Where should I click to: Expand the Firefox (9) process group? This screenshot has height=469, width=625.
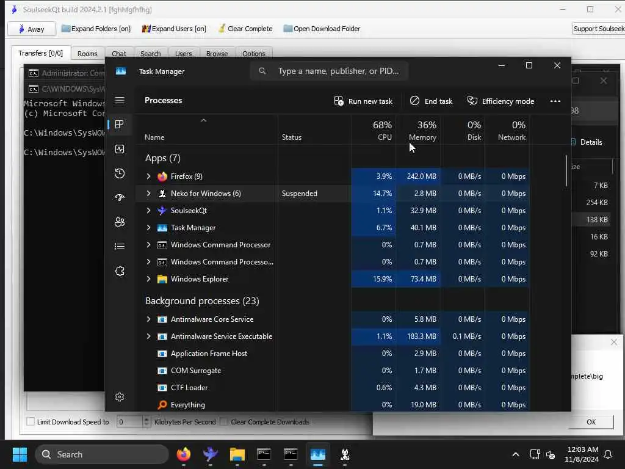click(148, 176)
